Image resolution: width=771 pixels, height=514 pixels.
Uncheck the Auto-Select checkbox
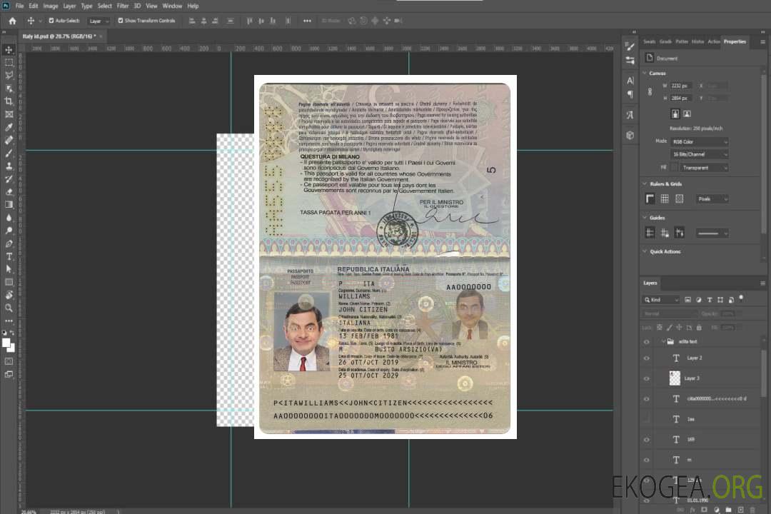pos(51,21)
